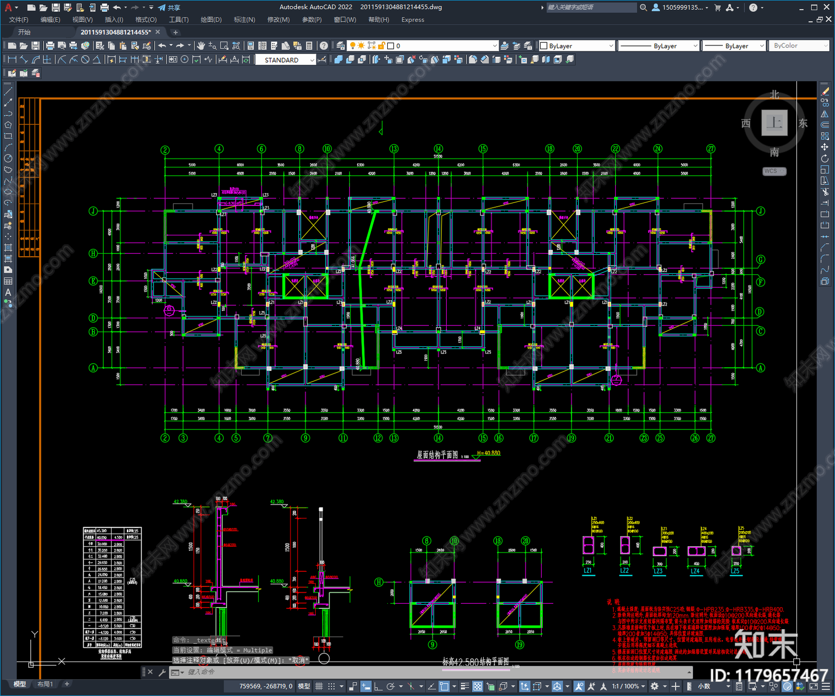This screenshot has height=696, width=835.
Task: Toggle dynamic input in status bar
Action: pyautogui.click(x=366, y=686)
